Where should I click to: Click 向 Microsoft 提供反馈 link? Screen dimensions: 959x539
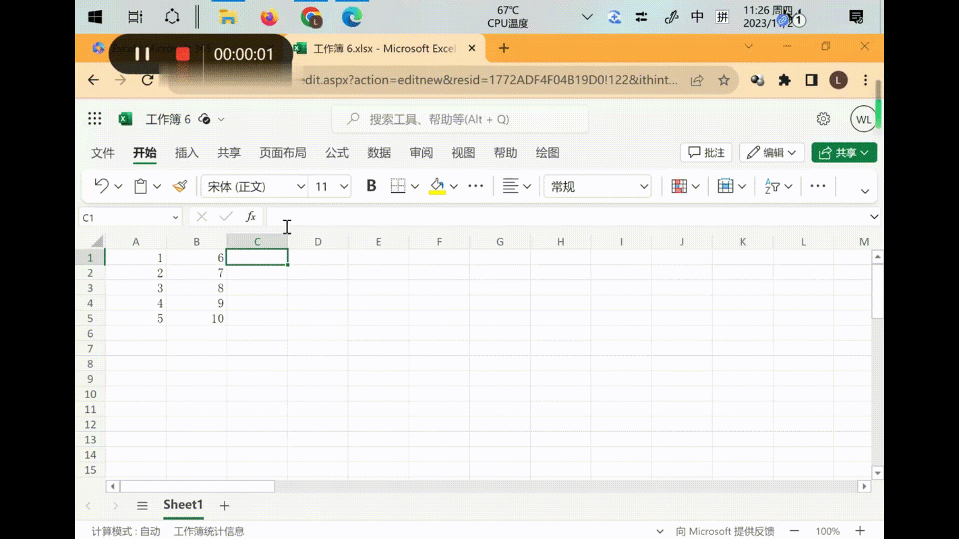[725, 532]
